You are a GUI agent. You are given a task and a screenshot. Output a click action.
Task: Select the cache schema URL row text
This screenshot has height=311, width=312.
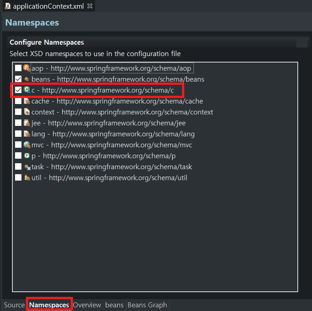117,101
